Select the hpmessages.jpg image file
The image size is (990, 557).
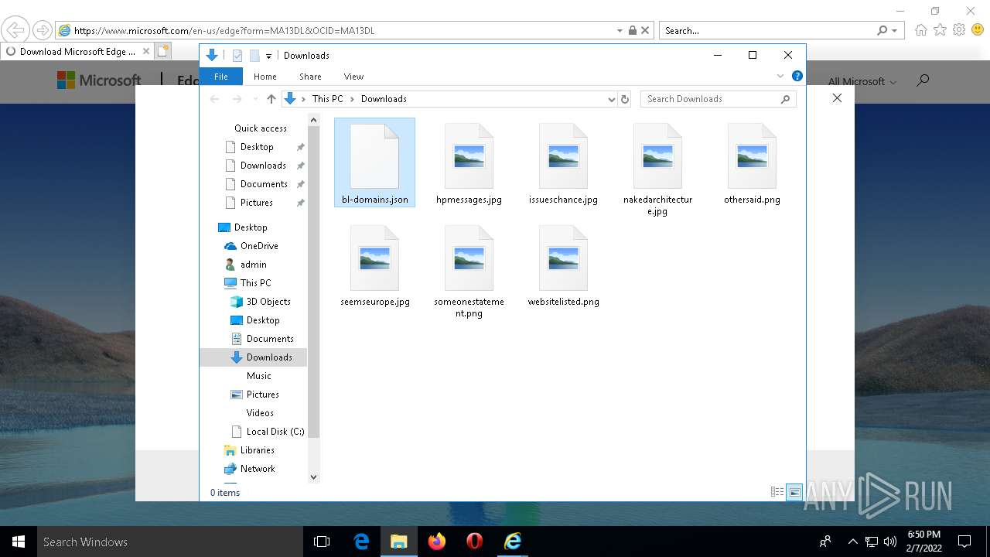469,162
